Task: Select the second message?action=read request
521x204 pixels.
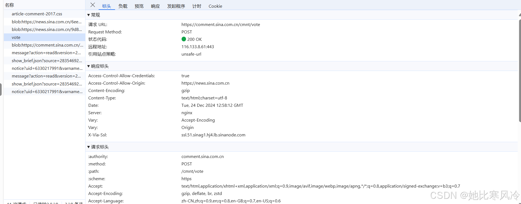Action: (x=44, y=76)
